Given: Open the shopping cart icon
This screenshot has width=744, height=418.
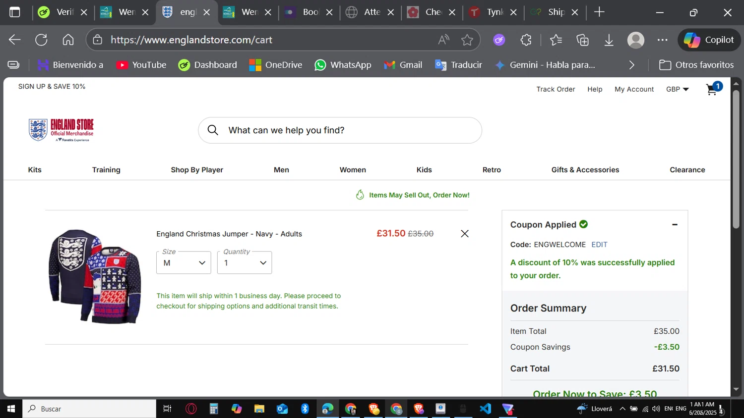Looking at the screenshot, I should click(713, 89).
